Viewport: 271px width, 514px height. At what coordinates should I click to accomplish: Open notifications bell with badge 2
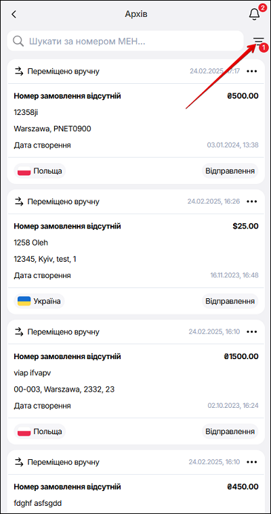pyautogui.click(x=254, y=14)
